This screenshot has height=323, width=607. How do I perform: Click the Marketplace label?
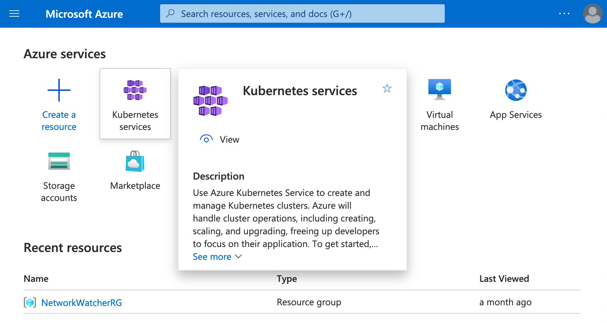click(135, 186)
